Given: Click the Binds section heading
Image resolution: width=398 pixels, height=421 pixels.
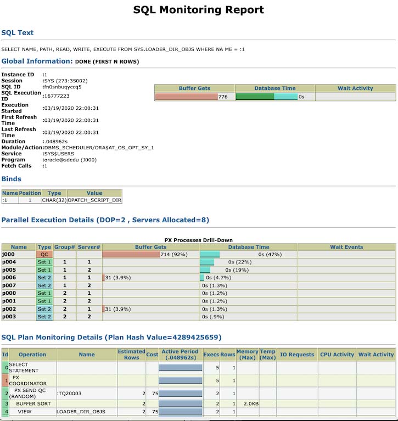Looking at the screenshot, I should [12, 179].
